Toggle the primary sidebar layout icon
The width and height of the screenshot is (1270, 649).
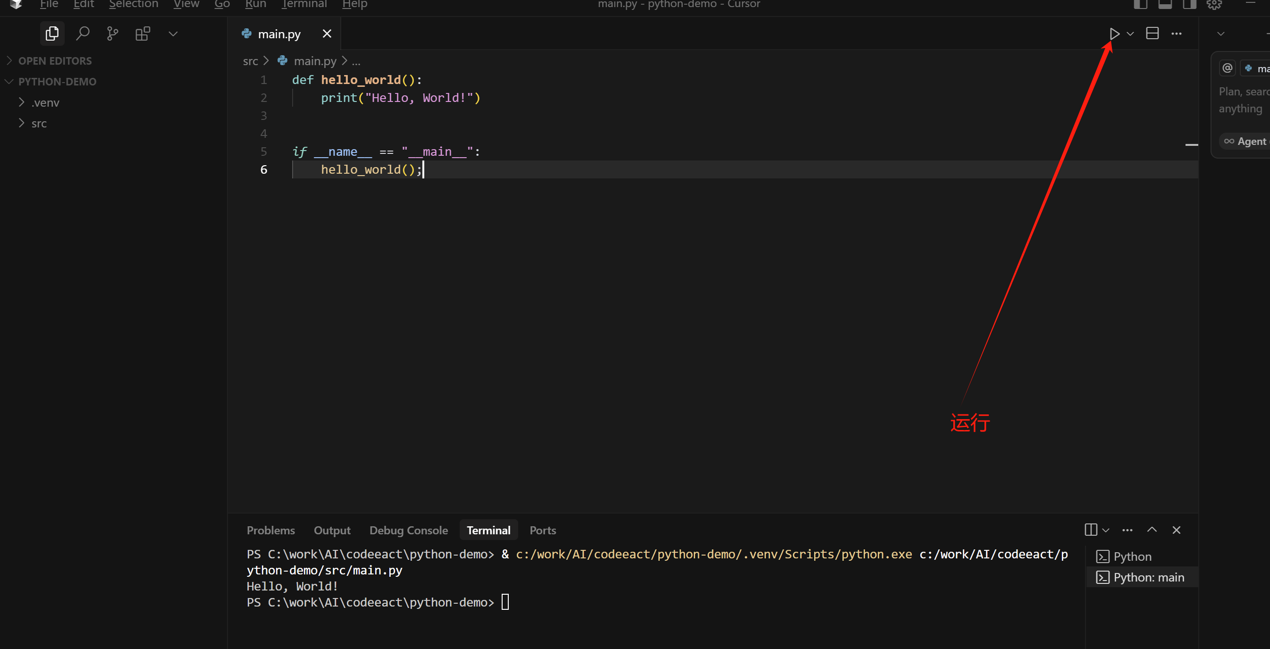1140,4
